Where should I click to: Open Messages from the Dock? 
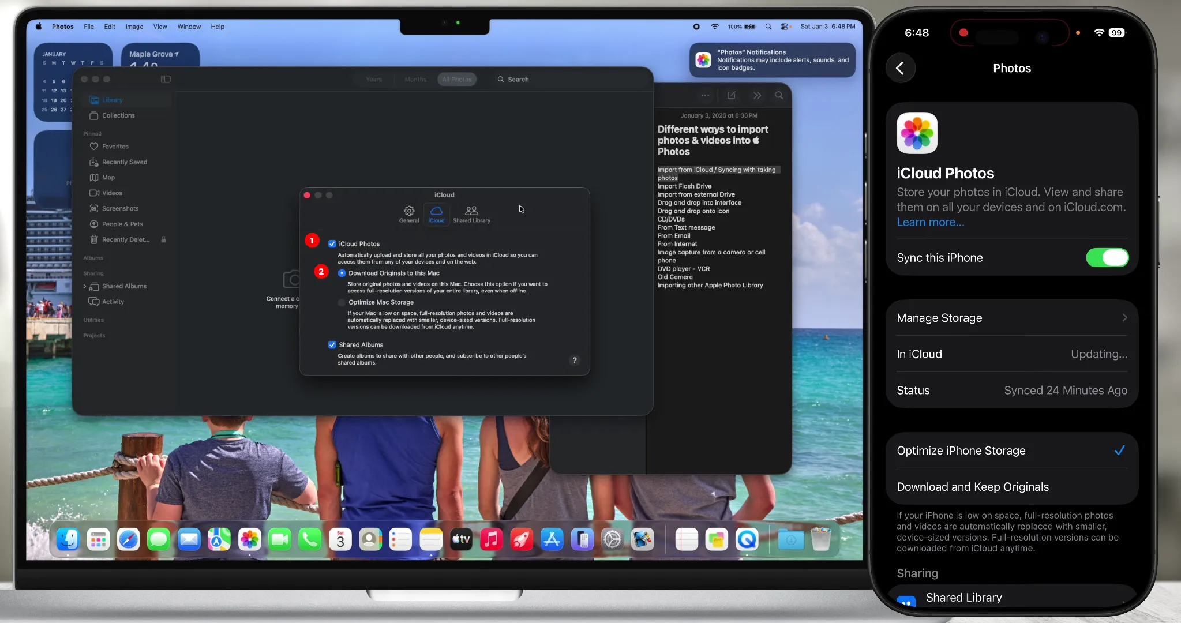159,540
